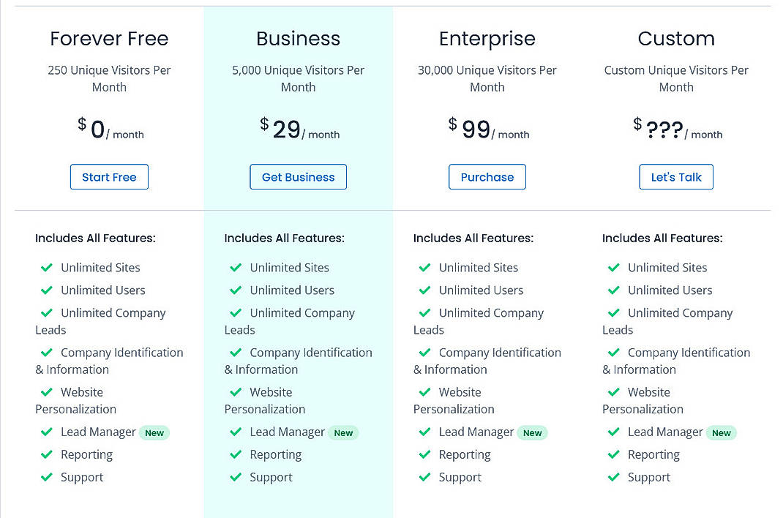Click the Support checkmark in Custom column
This screenshot has width=783, height=518.
coord(614,478)
